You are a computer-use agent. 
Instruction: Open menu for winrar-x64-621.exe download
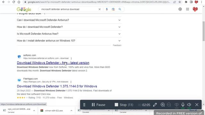pos(71,111)
